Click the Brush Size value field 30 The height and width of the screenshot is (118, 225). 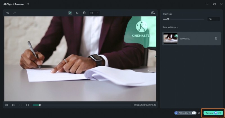tap(213, 19)
